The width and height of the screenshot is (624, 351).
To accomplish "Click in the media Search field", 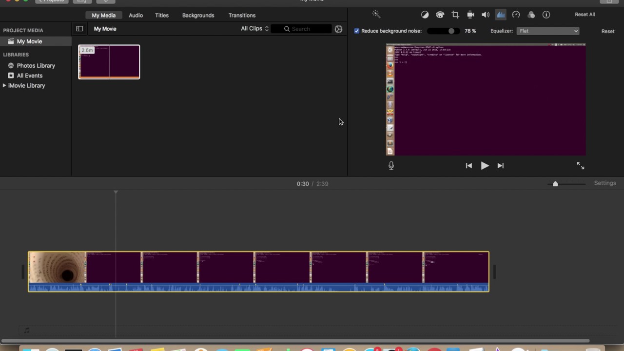I will click(x=301, y=29).
